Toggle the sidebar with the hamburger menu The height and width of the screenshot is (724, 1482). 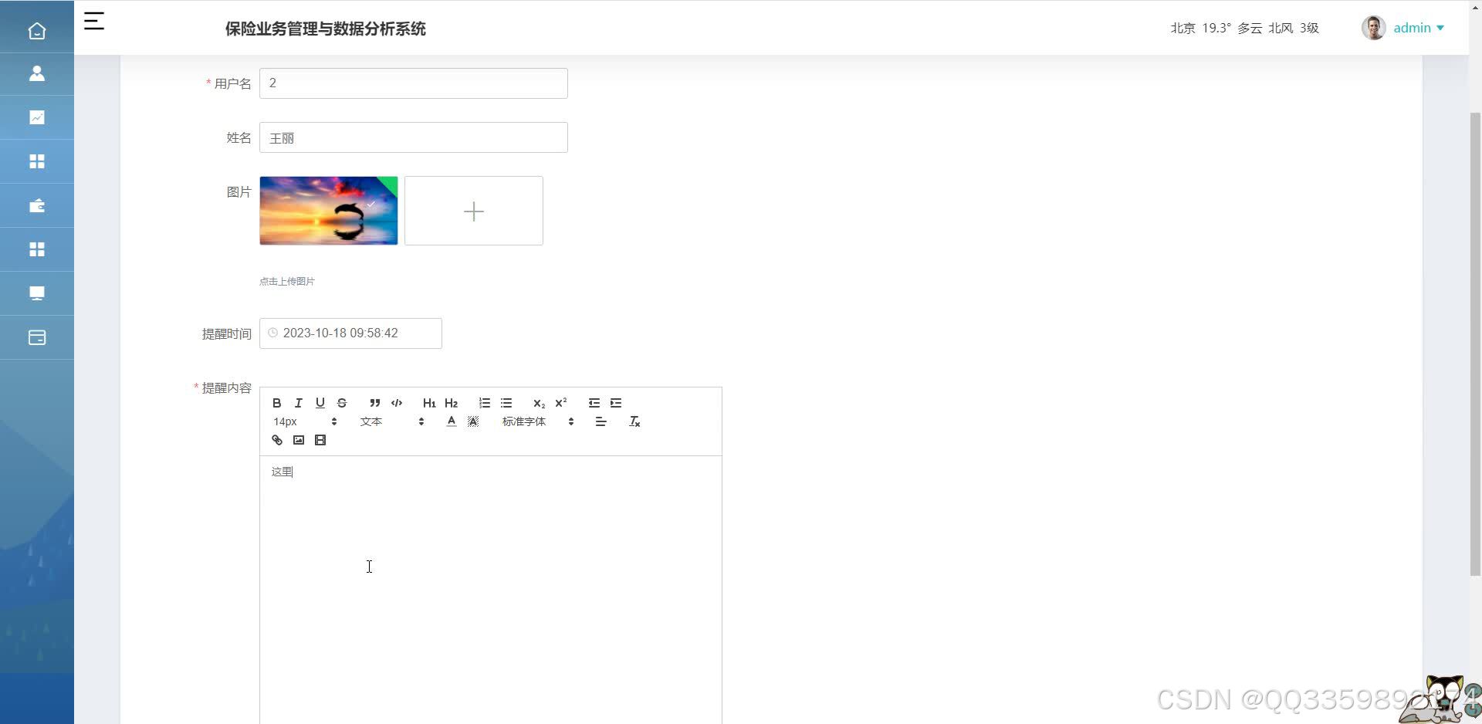coord(94,21)
